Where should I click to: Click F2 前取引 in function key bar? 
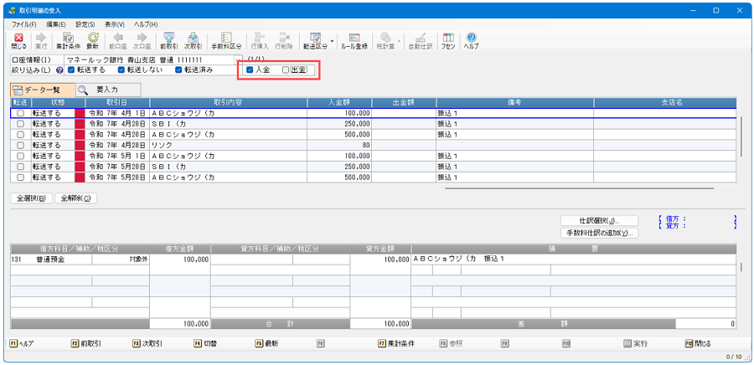(x=86, y=344)
